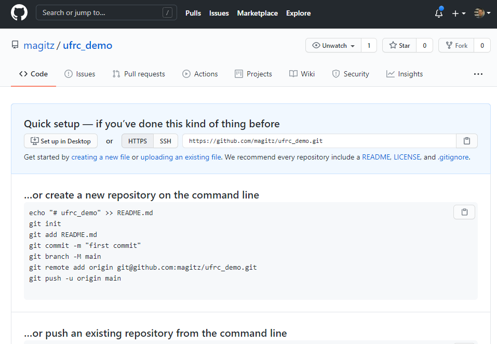
Task: Open the Projects tab
Action: click(x=253, y=74)
